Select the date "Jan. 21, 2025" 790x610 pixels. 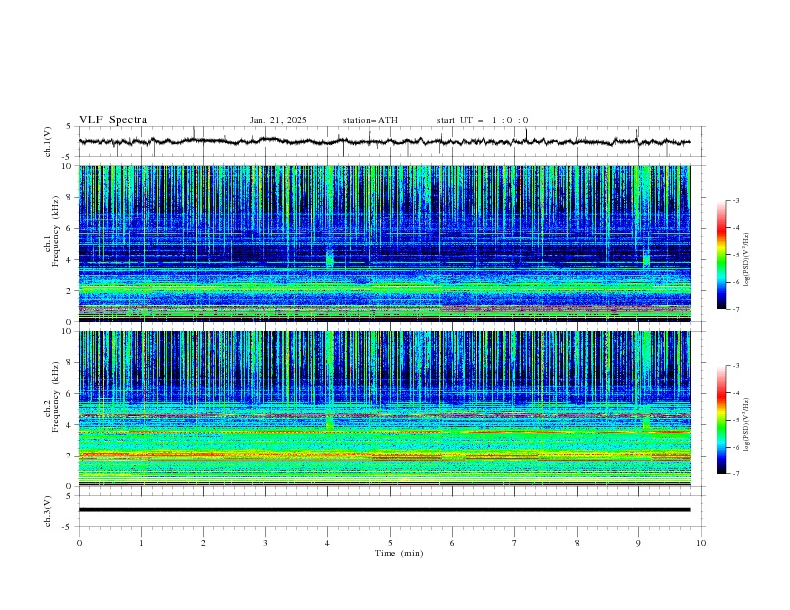[x=278, y=120]
